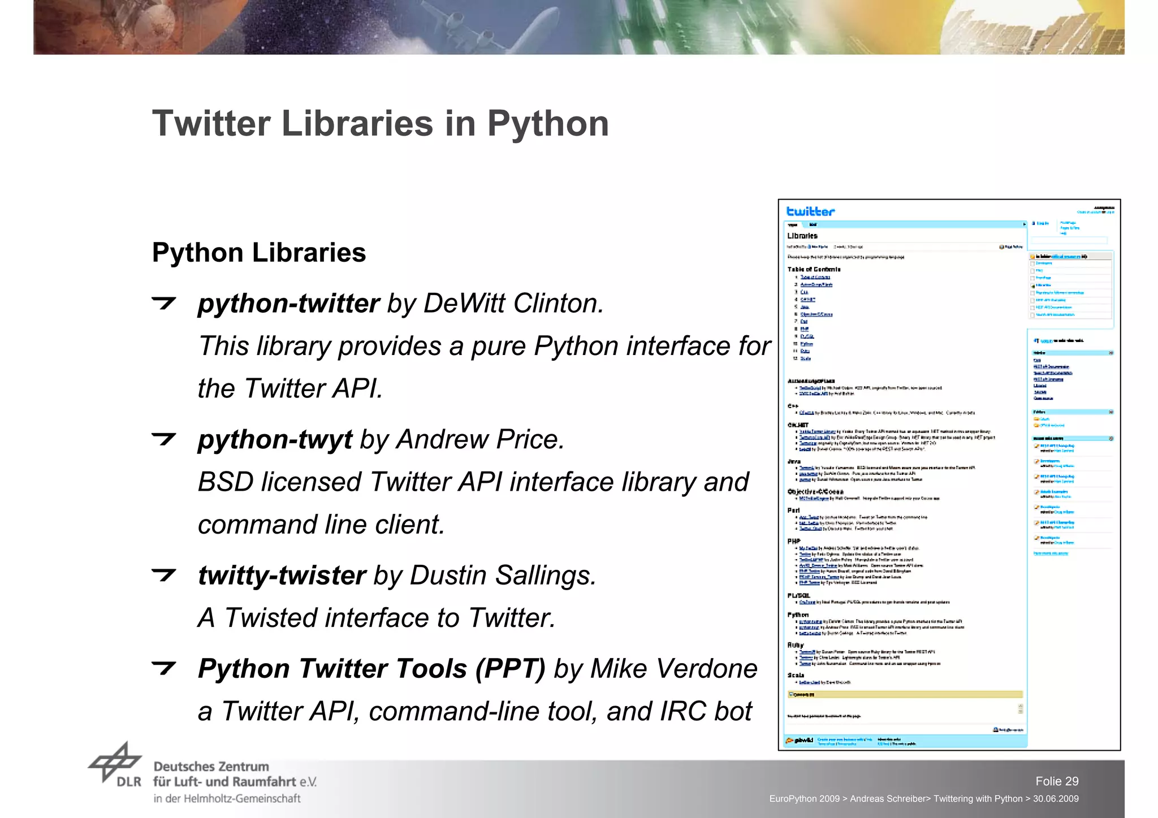The width and height of the screenshot is (1158, 818).
Task: Click the yellow Comments bar in the wiki screenshot
Action: pos(905,695)
